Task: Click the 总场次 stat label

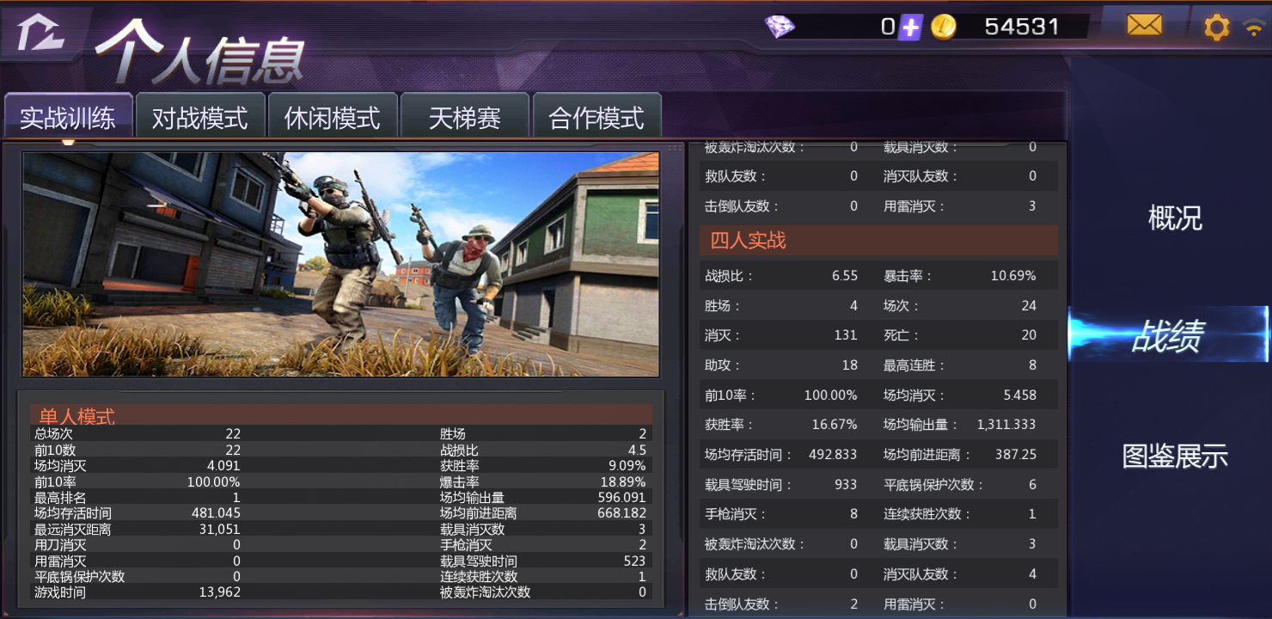Action: pos(53,434)
